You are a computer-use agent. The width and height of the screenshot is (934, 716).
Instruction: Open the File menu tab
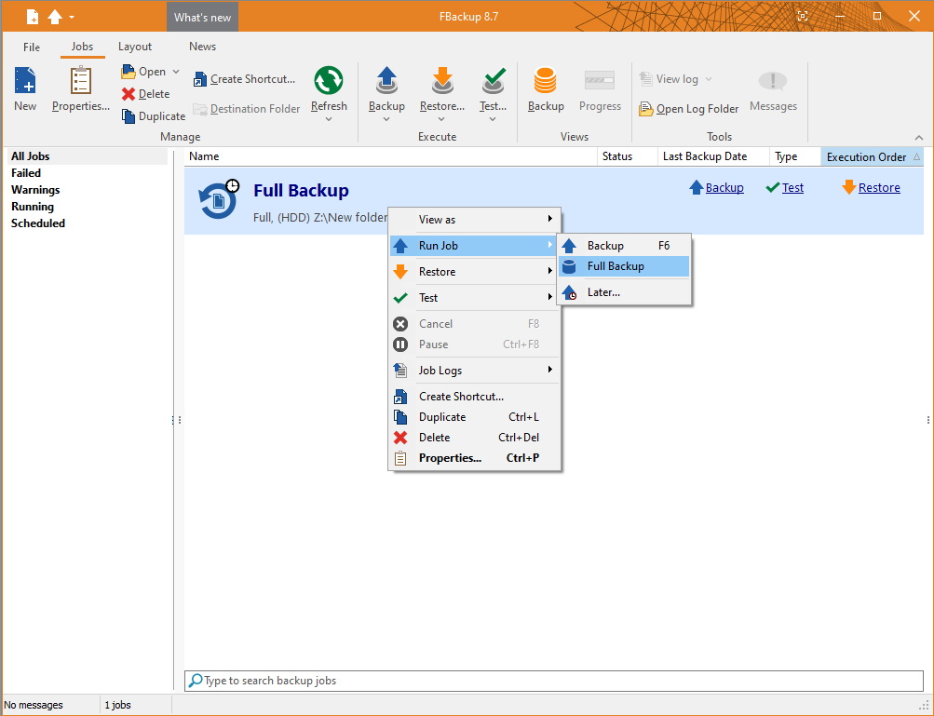pos(32,47)
